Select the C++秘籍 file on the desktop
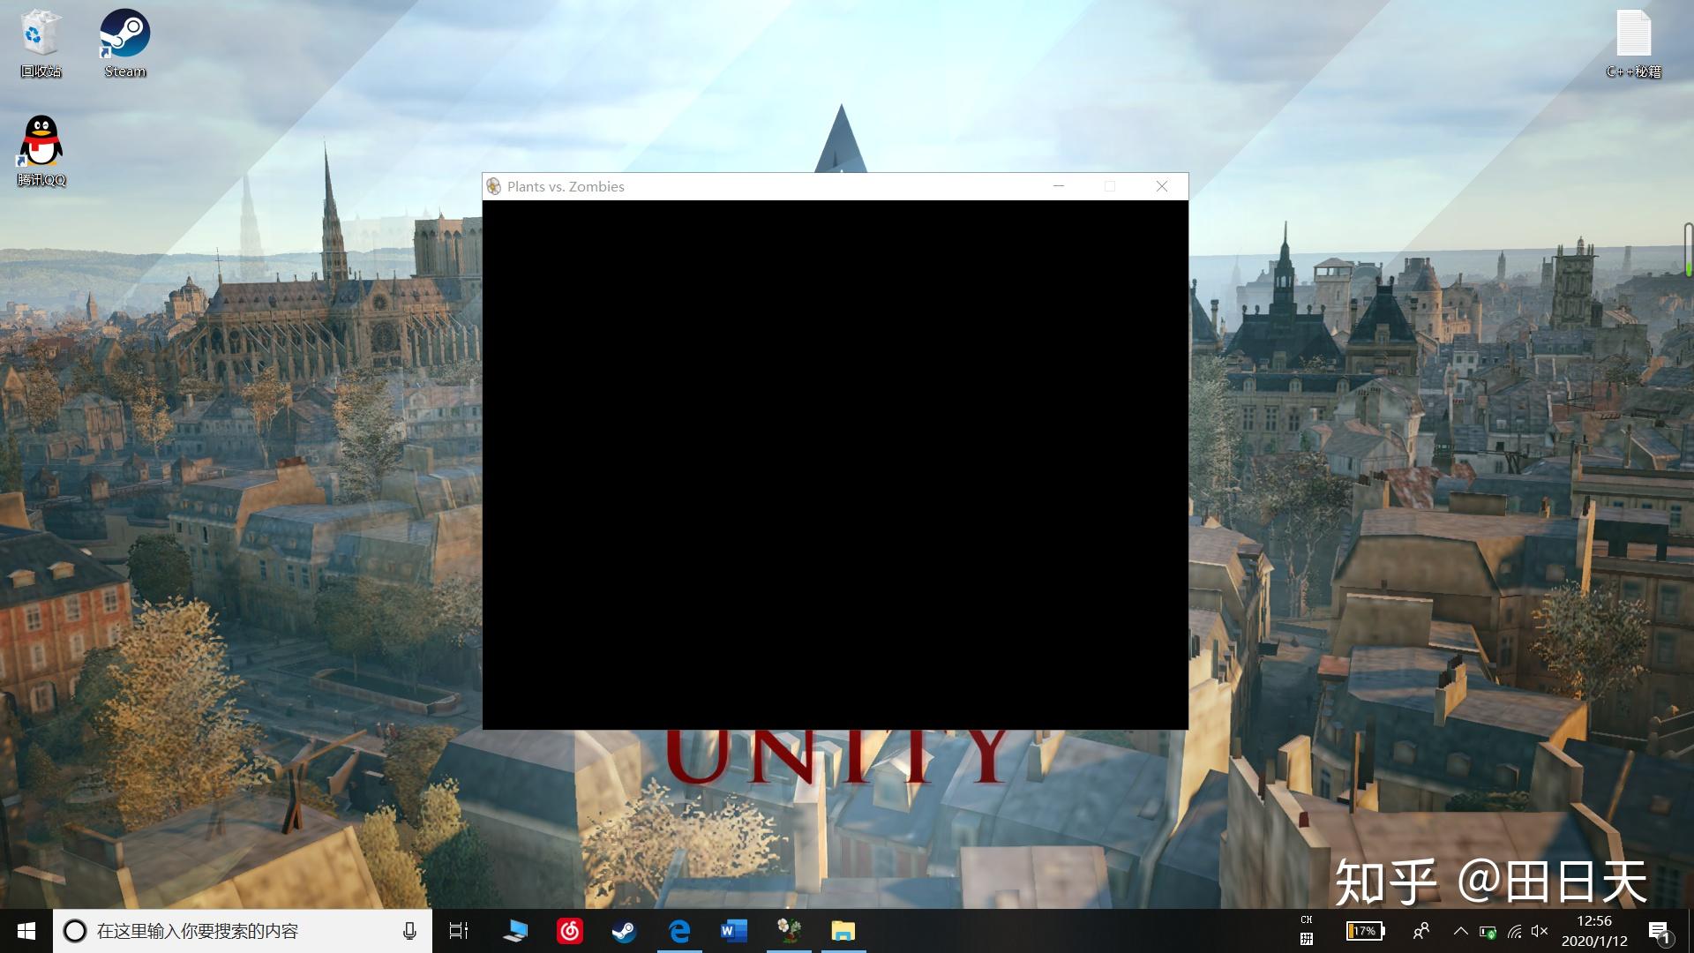 pos(1633,43)
